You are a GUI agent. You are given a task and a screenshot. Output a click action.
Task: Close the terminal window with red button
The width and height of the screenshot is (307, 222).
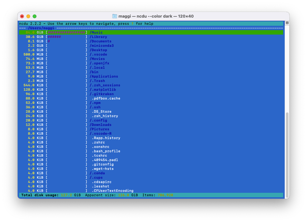(x=22, y=16)
